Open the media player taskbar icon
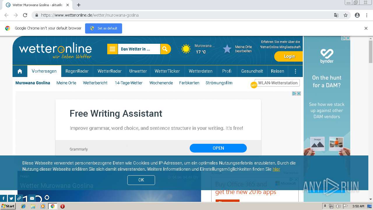The width and height of the screenshot is (373, 210). pyautogui.click(x=43, y=206)
